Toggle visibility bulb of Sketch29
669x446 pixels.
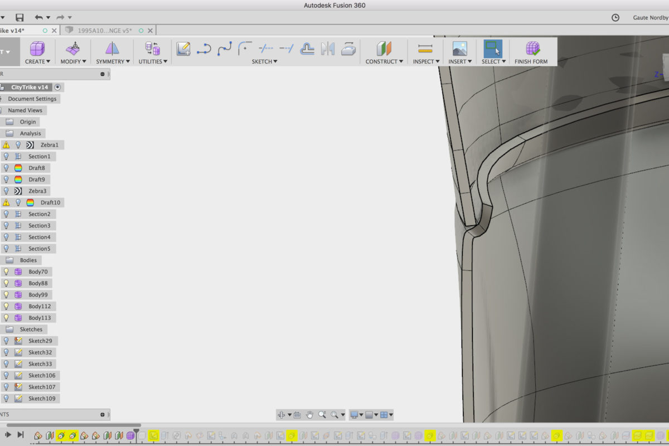[x=6, y=341]
